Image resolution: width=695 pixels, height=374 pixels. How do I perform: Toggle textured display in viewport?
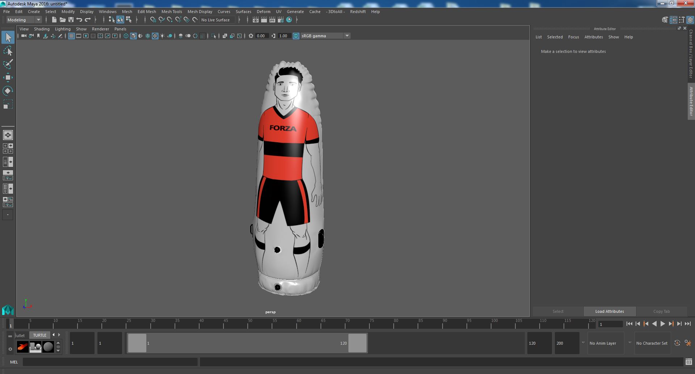click(x=155, y=36)
